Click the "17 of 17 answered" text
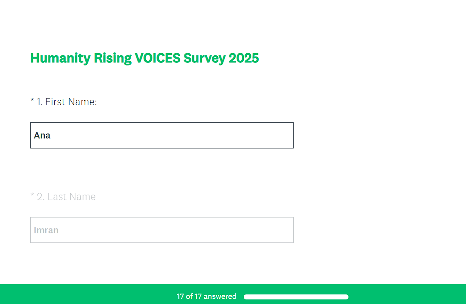 tap(206, 297)
